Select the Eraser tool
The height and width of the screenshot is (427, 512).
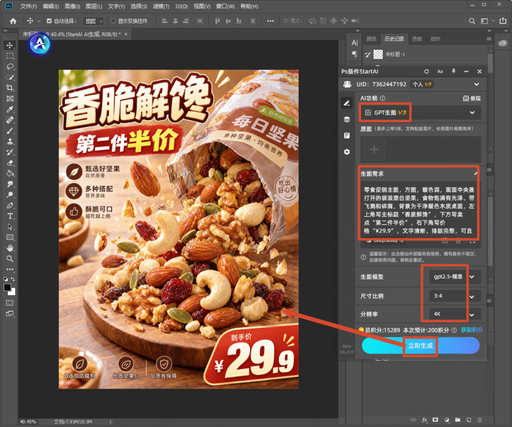coord(10,163)
